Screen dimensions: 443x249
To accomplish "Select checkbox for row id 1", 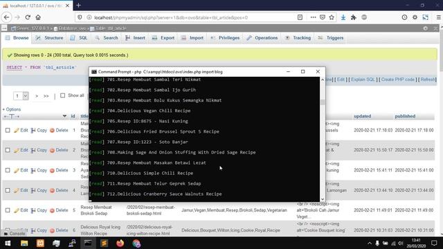I will (x=8, y=130).
